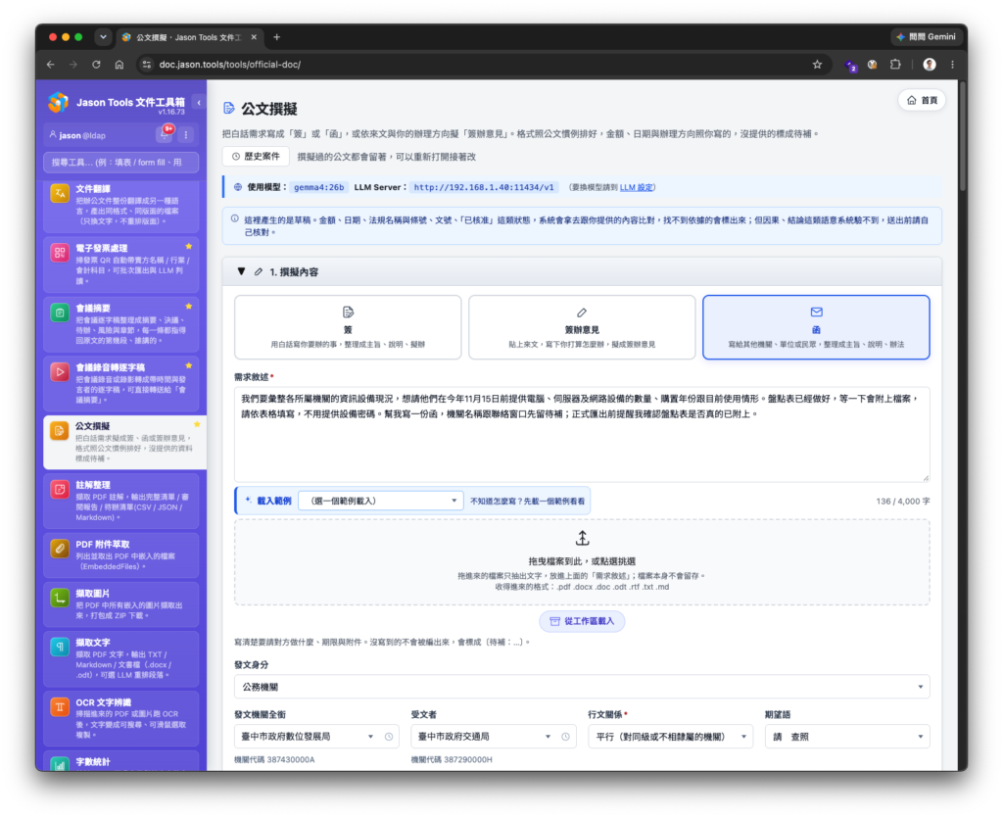1003x818 pixels.
Task: Click the jason@ldap username
Action: pyautogui.click(x=82, y=135)
